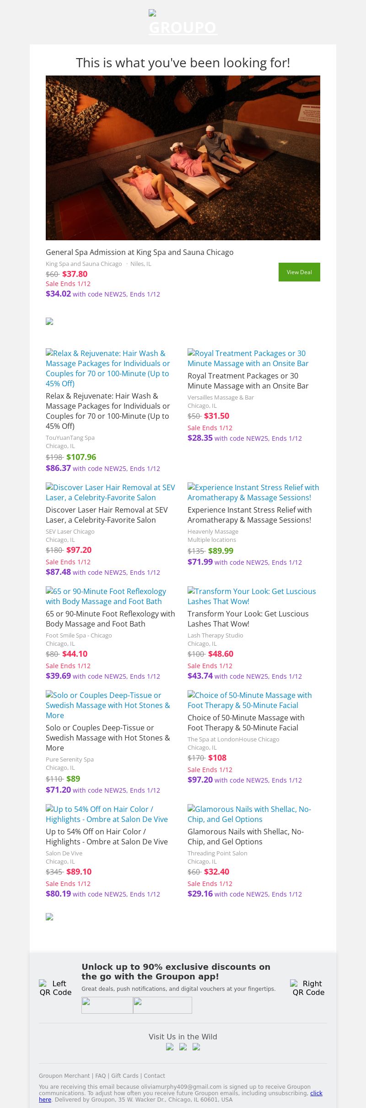Open General Spa Admission deal title
366x1108 pixels.
pos(140,252)
